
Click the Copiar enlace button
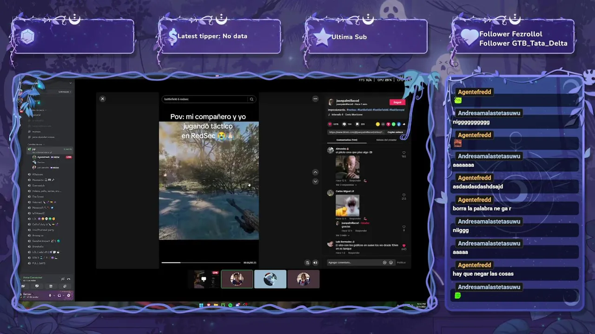[x=395, y=132]
